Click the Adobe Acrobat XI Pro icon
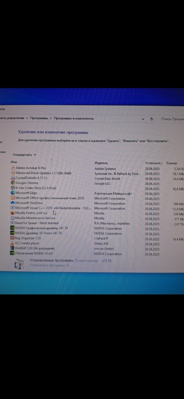Screen dimensions: 184x399 coord(13,168)
